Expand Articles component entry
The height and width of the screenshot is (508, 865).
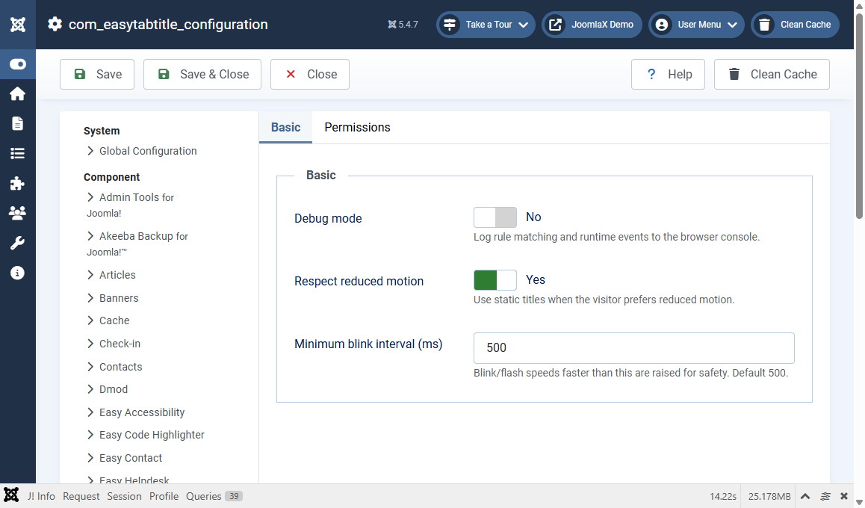coord(111,275)
